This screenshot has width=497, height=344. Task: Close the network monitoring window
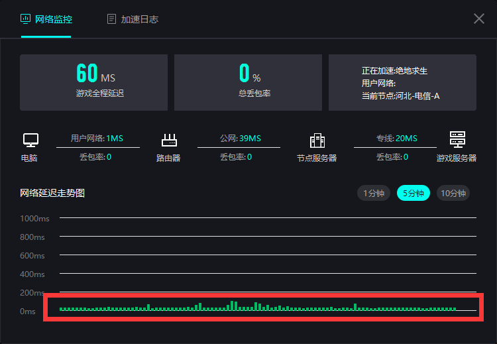pyautogui.click(x=478, y=19)
